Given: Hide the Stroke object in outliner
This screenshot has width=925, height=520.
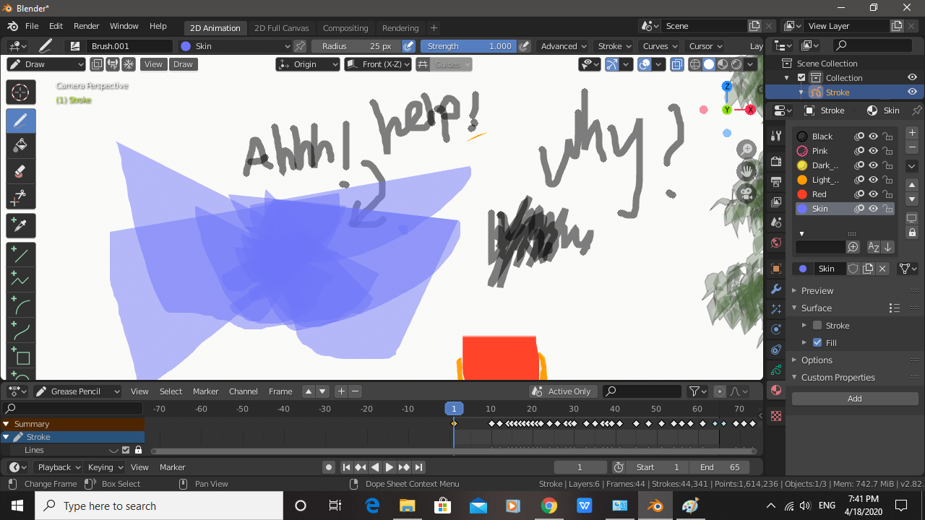Looking at the screenshot, I should pyautogui.click(x=912, y=92).
